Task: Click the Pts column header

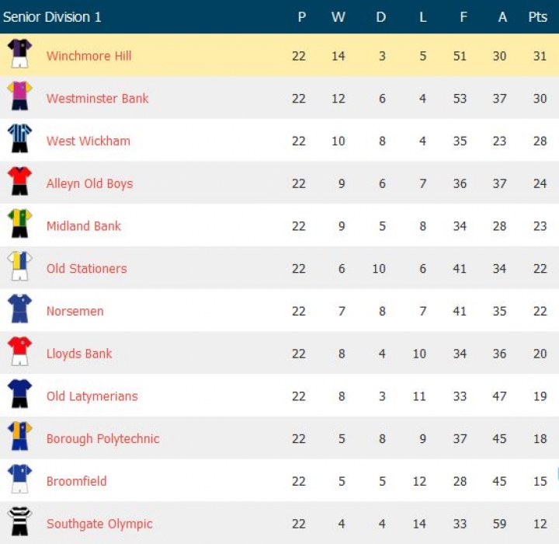Action: tap(537, 17)
